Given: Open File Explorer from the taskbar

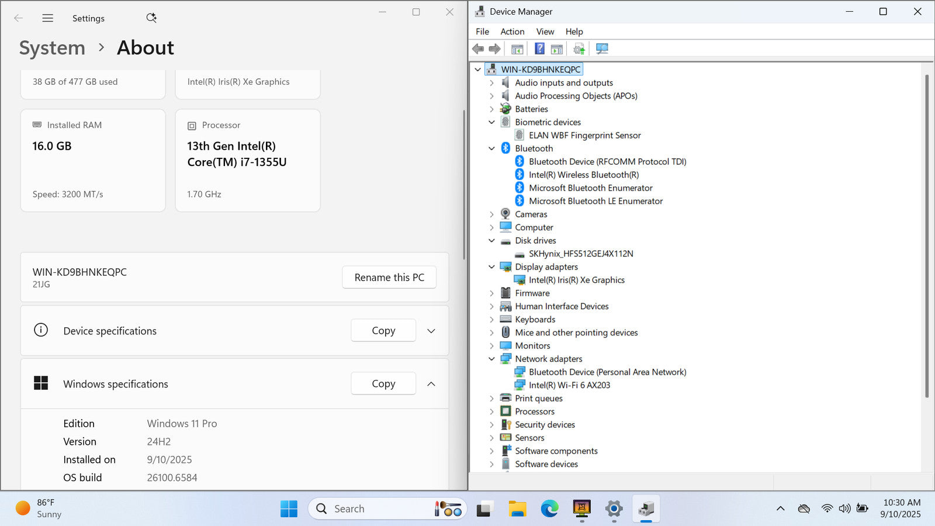Looking at the screenshot, I should pos(517,509).
